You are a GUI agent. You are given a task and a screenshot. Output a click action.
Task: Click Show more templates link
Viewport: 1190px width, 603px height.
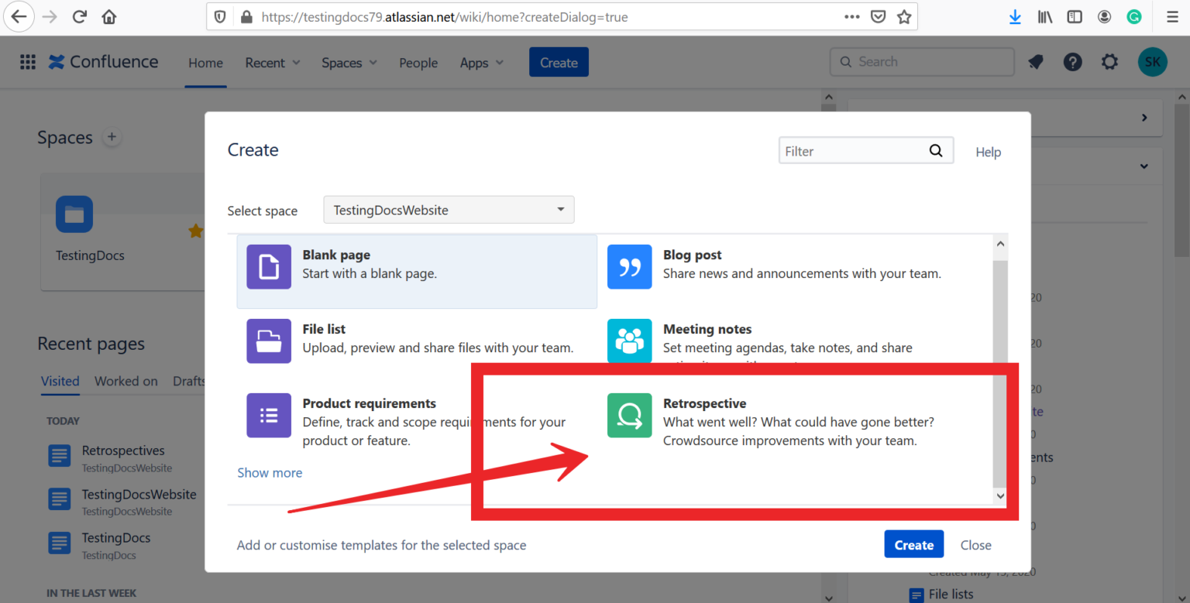(x=270, y=473)
